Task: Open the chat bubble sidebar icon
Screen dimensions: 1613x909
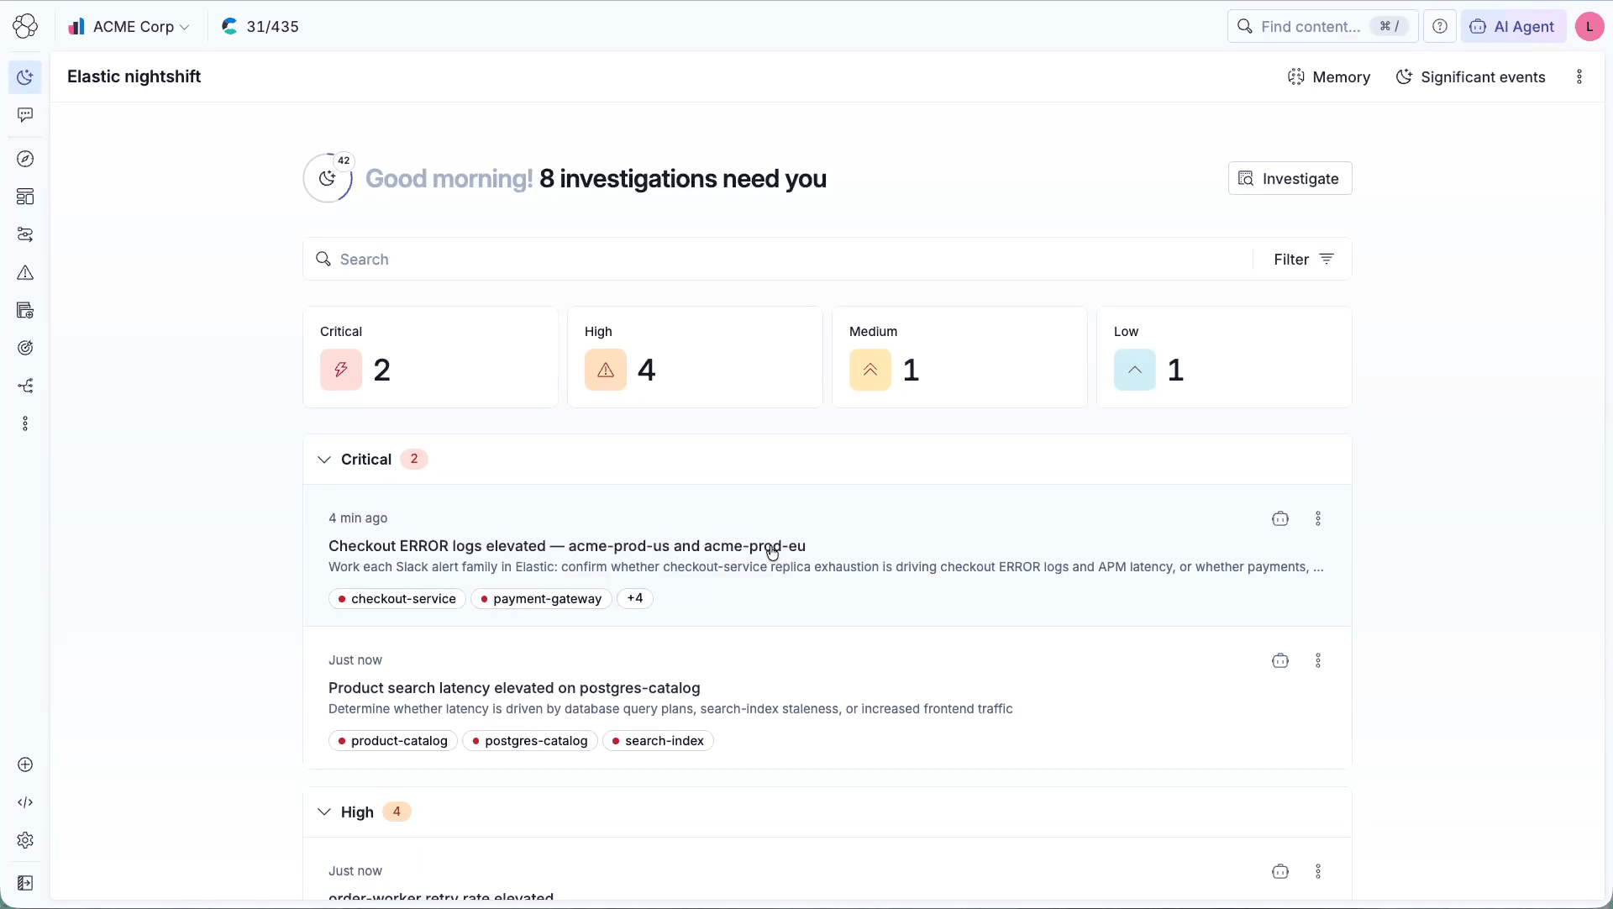Action: [x=25, y=114]
